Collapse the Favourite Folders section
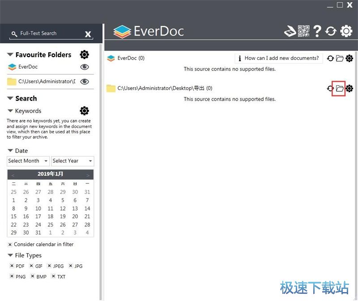The width and height of the screenshot is (358, 301). coord(10,55)
